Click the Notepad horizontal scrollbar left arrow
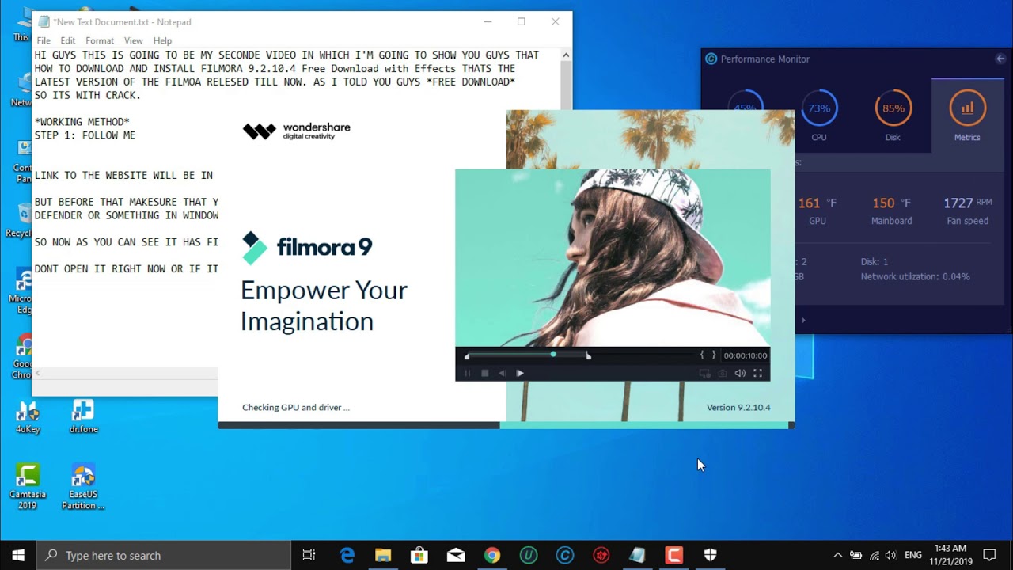 click(37, 373)
